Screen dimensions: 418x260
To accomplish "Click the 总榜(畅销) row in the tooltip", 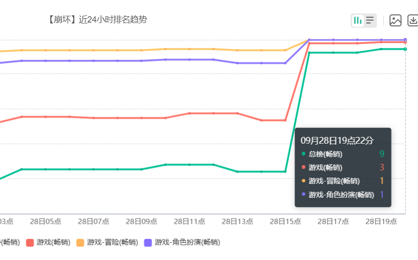I will pyautogui.click(x=343, y=154).
